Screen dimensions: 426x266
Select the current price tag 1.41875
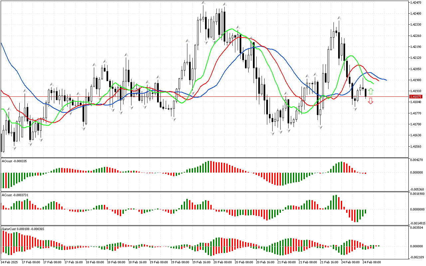click(416, 96)
